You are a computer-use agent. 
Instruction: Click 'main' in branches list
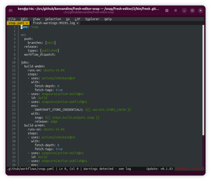coord(50,43)
